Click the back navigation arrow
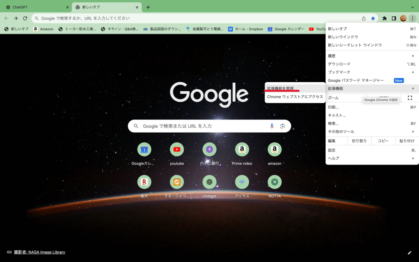This screenshot has width=419, height=262. point(7,18)
